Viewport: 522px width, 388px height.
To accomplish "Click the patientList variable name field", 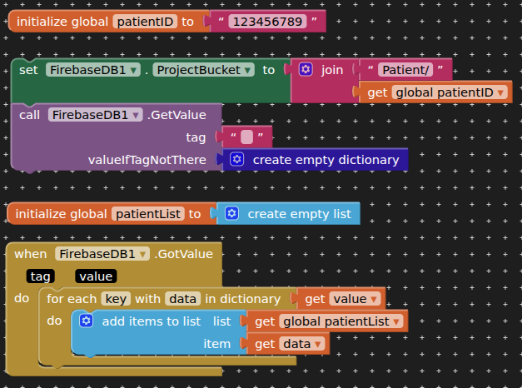I will click(x=147, y=214).
